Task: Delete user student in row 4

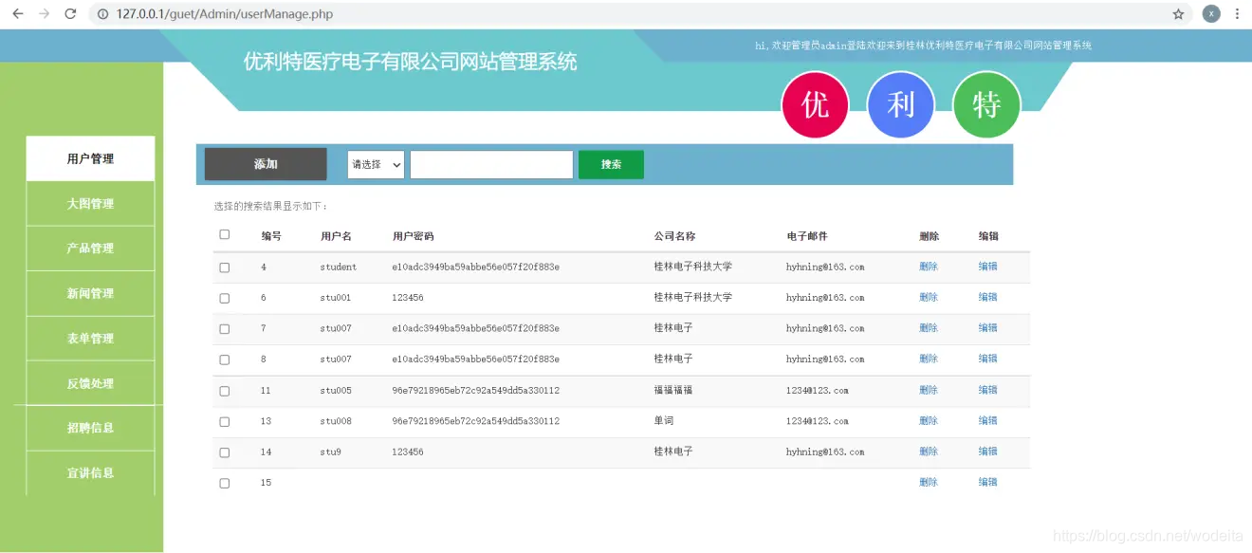Action: click(929, 267)
